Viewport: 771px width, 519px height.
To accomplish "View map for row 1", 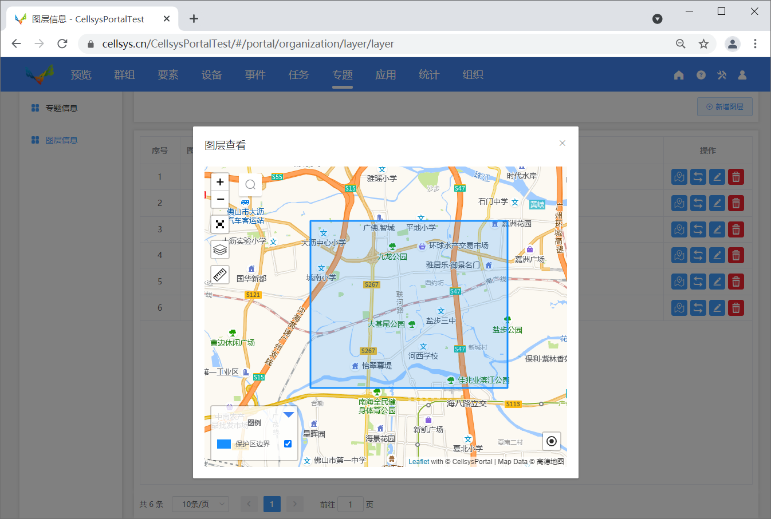I will (679, 177).
